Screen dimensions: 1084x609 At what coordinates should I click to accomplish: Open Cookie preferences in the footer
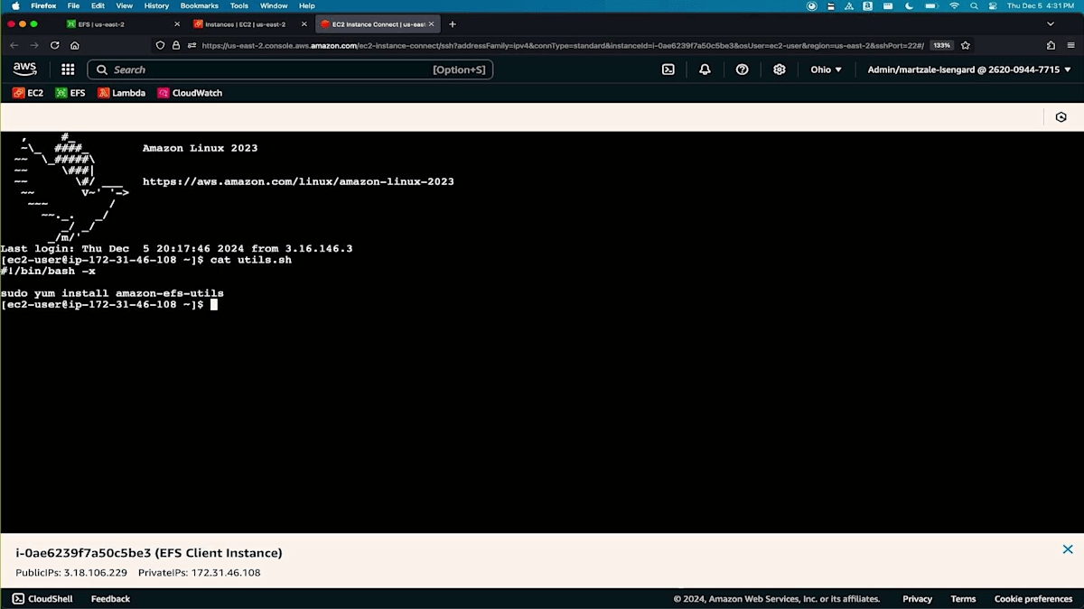(1033, 599)
